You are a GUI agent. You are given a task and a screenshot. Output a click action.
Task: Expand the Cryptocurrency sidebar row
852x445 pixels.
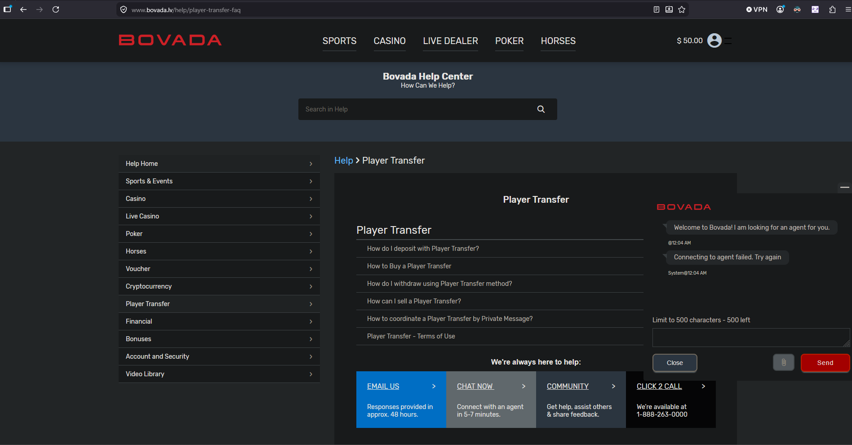219,286
